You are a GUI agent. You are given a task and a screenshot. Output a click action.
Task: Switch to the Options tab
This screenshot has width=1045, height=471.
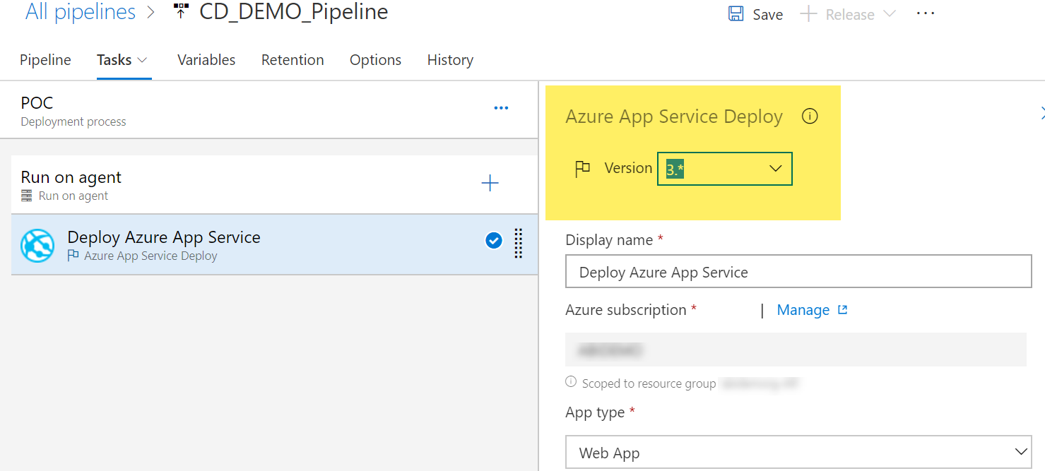click(375, 60)
